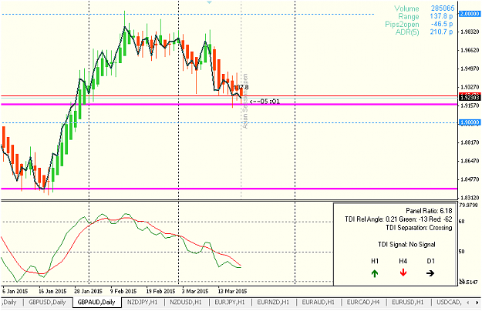482x311 pixels.
Task: Click the 50 level on the TDI scale
Action: (461, 252)
